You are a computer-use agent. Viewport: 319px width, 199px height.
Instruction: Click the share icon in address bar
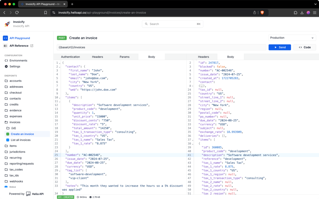click(255, 13)
